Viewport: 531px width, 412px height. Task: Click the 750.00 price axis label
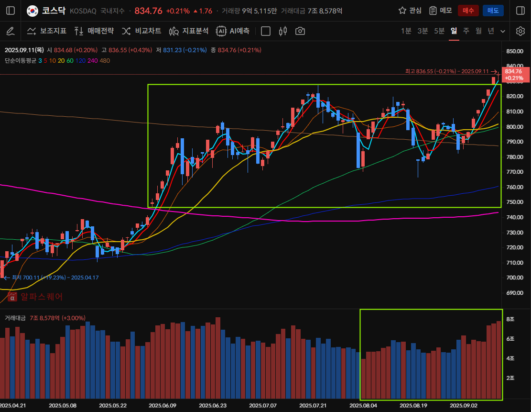[515, 202]
